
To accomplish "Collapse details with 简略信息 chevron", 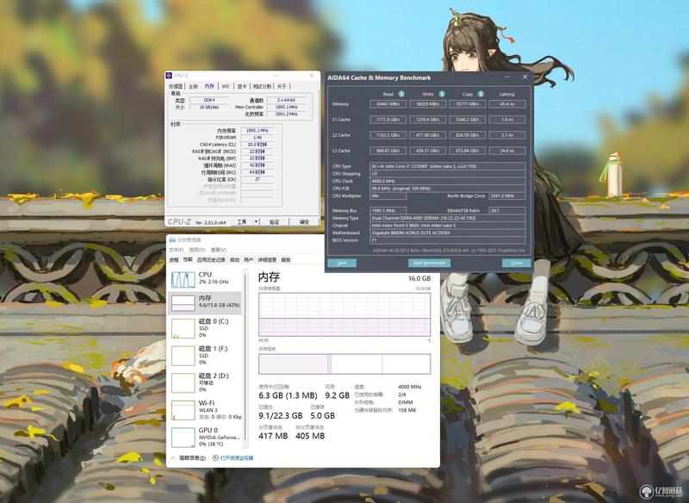I will pos(173,457).
